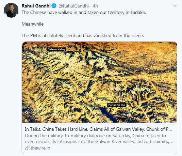The image size is (182, 156).
Task: Click the 'During the military-to-military dialogue' description line
Action: (x=95, y=136)
